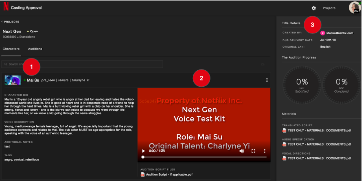Image resolution: width=362 pixels, height=181 pixels.
Task: Click the Next Gen project title
Action: (x=12, y=31)
